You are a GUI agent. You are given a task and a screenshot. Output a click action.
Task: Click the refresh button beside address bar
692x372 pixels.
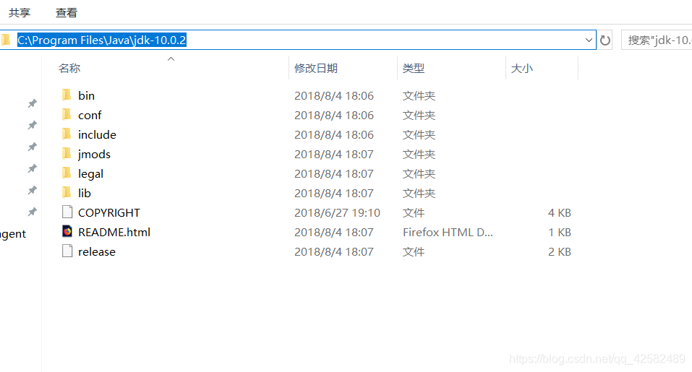tap(605, 40)
